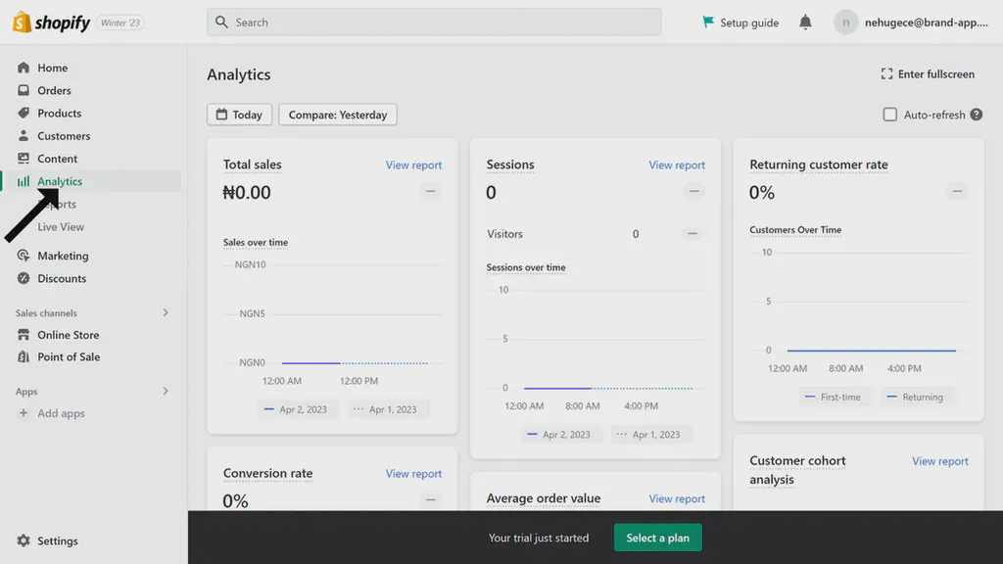The width and height of the screenshot is (1003, 564).
Task: Select the Products icon in the sidebar
Action: coord(24,113)
